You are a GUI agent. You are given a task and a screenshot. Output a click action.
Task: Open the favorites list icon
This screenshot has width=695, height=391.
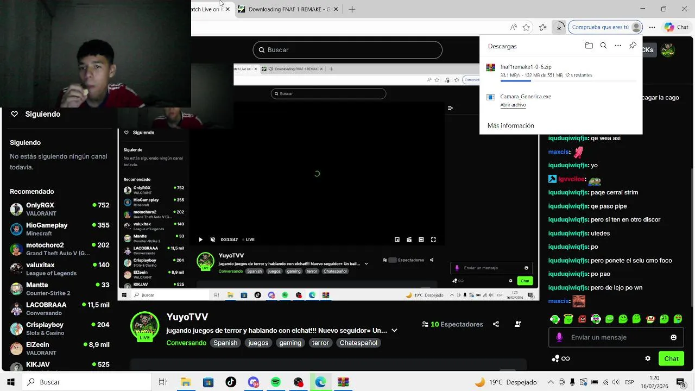pyautogui.click(x=543, y=27)
